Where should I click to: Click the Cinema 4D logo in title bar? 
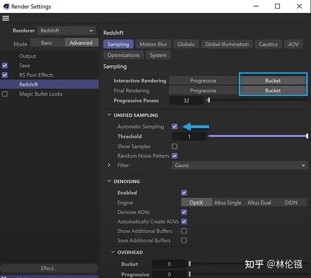pyautogui.click(x=6, y=6)
